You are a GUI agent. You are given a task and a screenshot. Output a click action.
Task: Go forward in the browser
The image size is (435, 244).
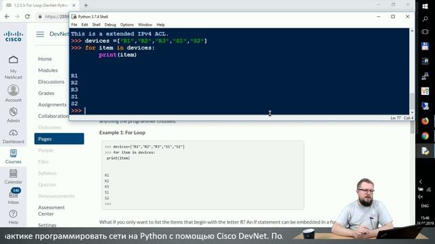coord(17,16)
